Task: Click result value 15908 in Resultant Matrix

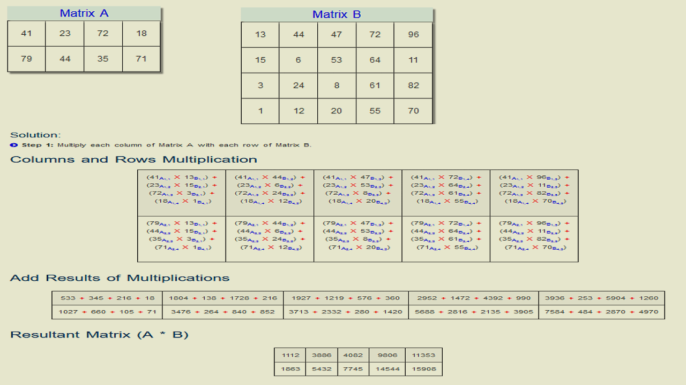Action: click(424, 369)
